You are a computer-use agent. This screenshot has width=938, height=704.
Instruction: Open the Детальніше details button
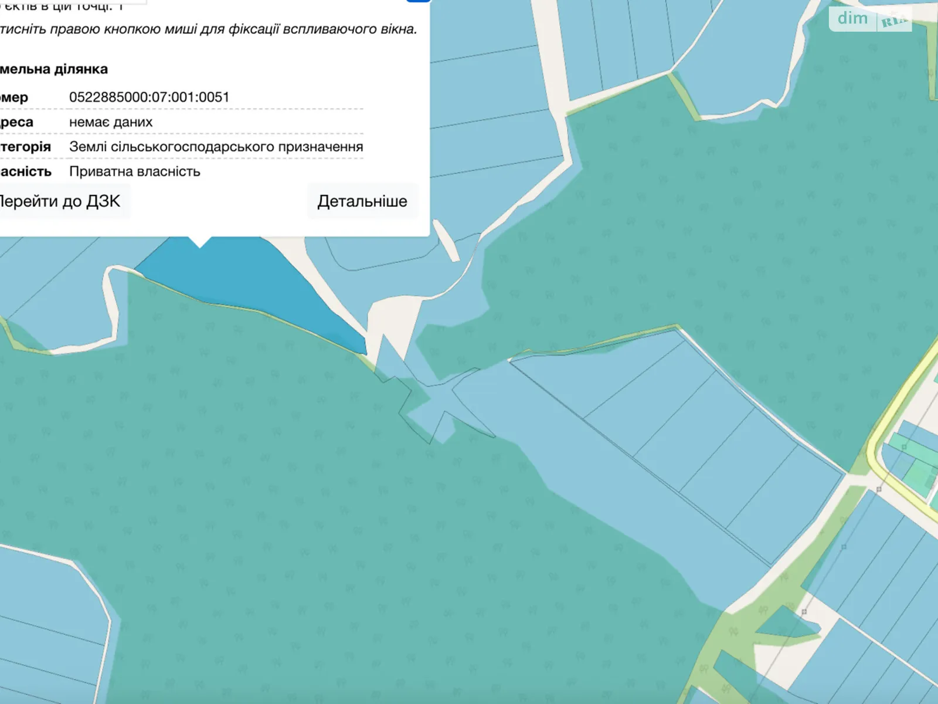(x=362, y=201)
